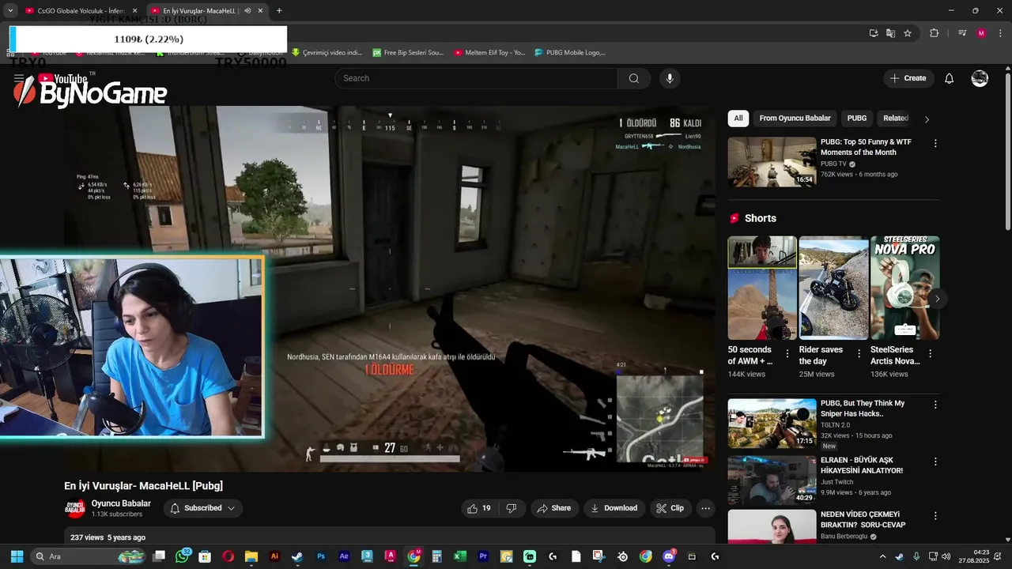Open Rider saves the day short thumbnail
This screenshot has height=569, width=1012.
tap(833, 288)
